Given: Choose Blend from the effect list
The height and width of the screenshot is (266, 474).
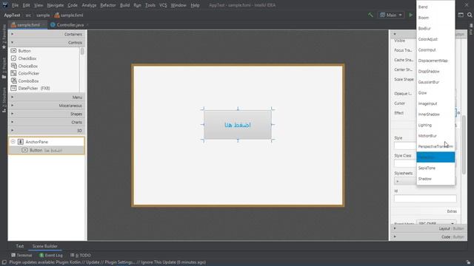Looking at the screenshot, I should pyautogui.click(x=435, y=7).
